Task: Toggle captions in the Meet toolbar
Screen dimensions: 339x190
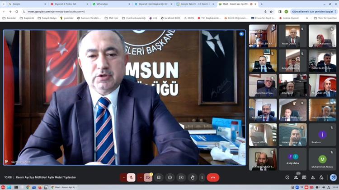Action: (159, 177)
